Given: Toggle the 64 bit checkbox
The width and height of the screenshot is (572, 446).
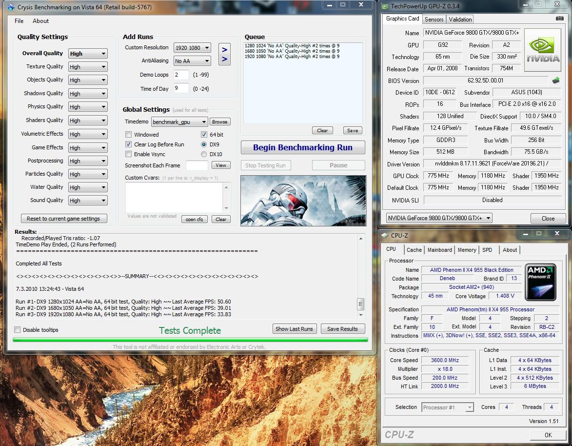Looking at the screenshot, I should [x=204, y=135].
